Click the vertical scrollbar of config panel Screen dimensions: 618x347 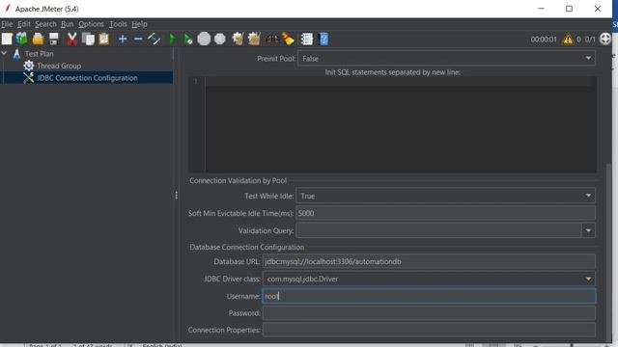(x=608, y=252)
